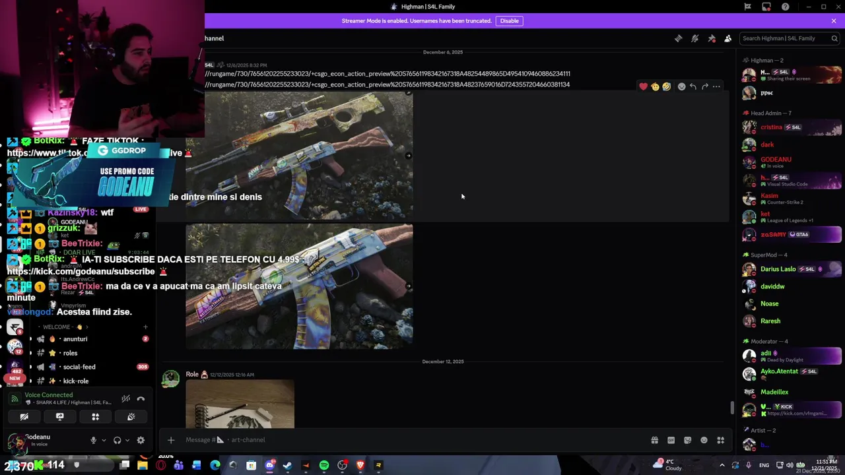
Task: Turn on camera in voice panel
Action: coord(24,417)
